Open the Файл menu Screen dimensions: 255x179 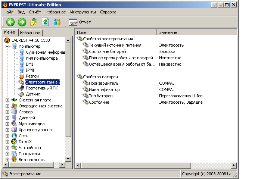coord(8,12)
